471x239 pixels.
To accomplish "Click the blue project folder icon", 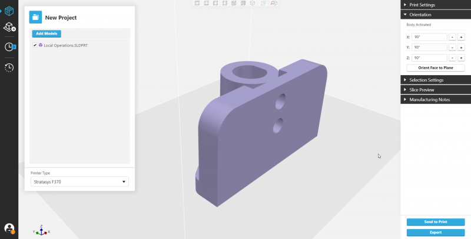I will 35,17.
